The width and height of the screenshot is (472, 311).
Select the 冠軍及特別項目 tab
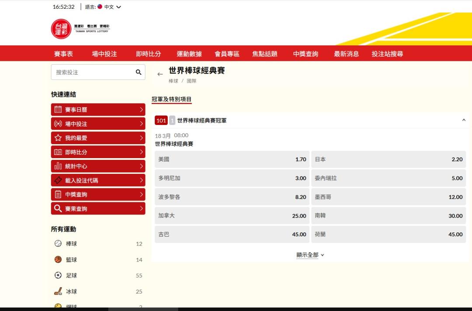point(171,100)
